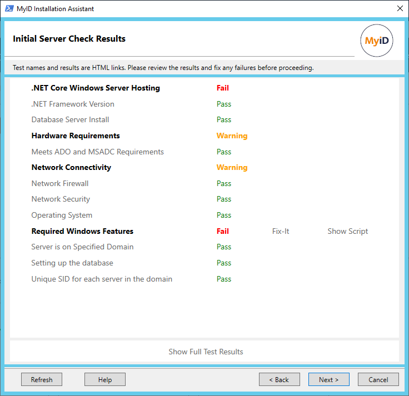Click the Warning result for Hardware Requirements

[232, 136]
